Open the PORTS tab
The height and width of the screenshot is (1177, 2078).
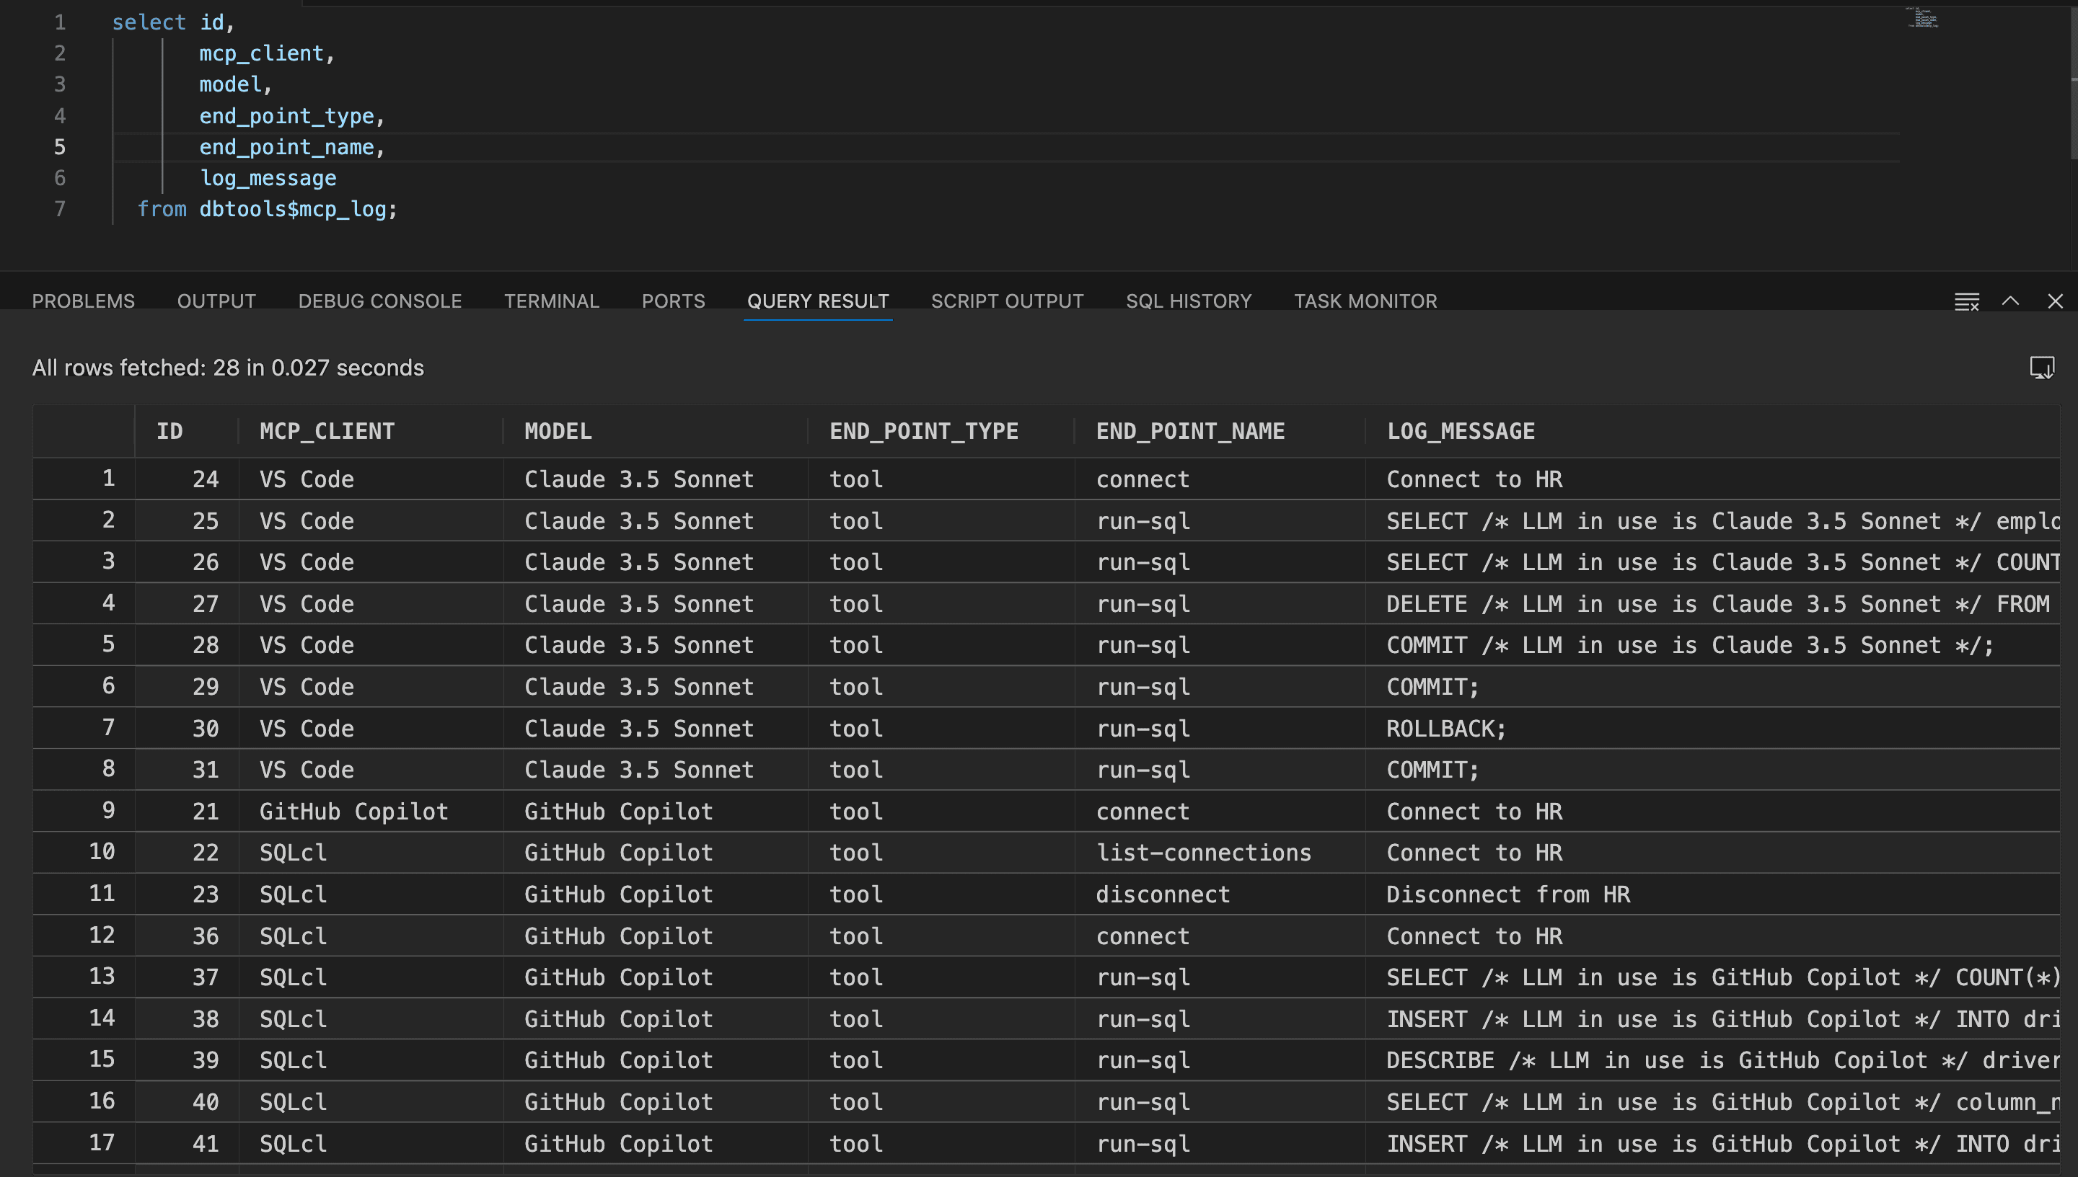[x=673, y=301]
